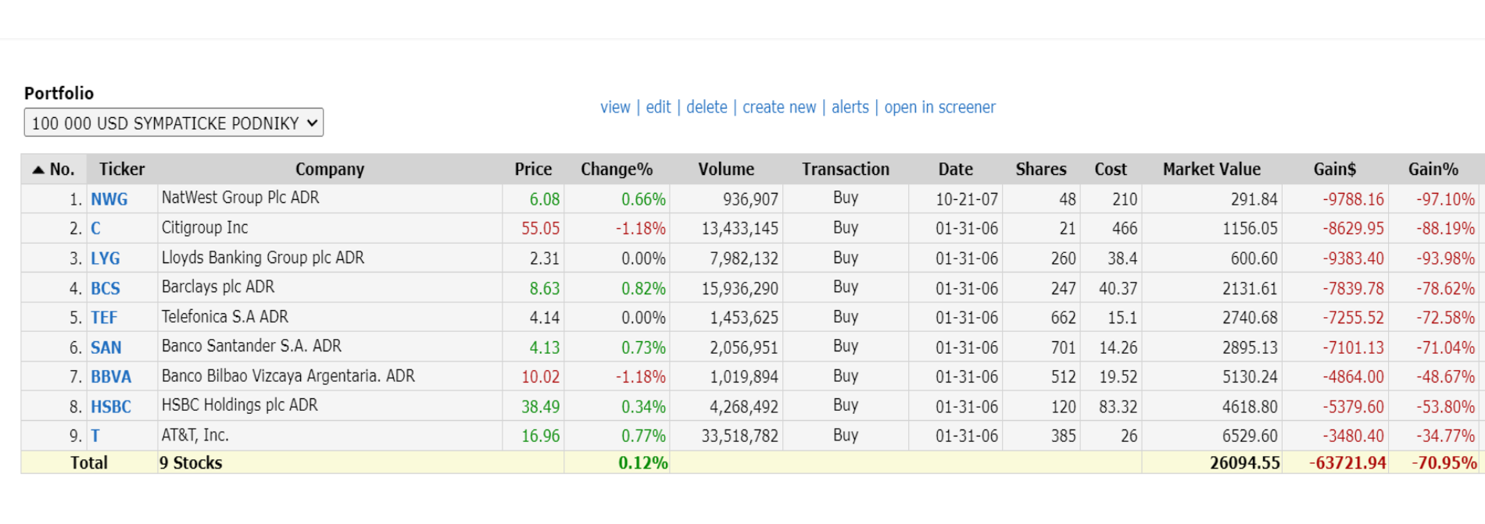Click 'open in screener' link
This screenshot has height=524, width=1485.
click(939, 107)
